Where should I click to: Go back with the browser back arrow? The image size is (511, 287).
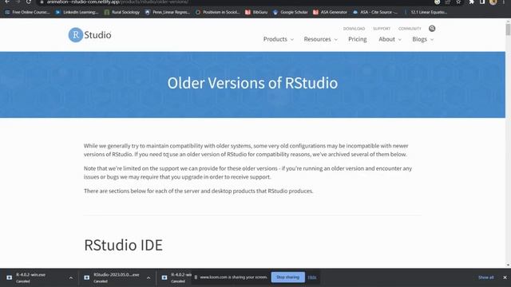click(7, 2)
